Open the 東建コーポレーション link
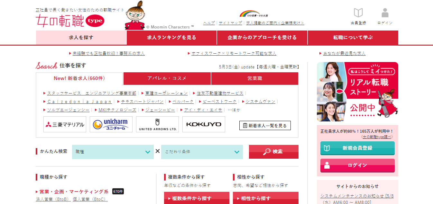The image size is (433, 204). pos(166,93)
